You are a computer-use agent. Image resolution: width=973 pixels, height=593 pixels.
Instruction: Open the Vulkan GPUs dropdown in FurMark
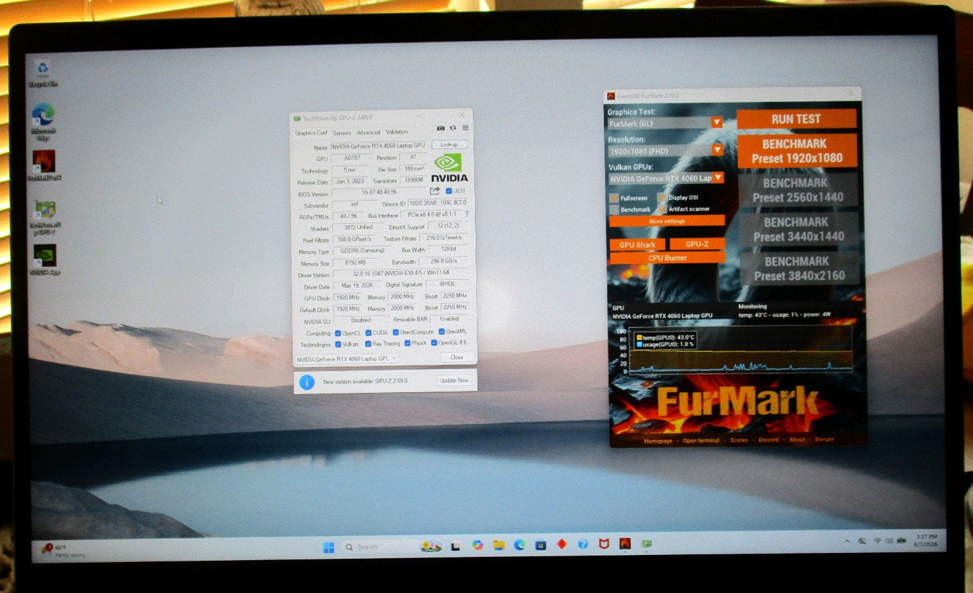pos(718,177)
